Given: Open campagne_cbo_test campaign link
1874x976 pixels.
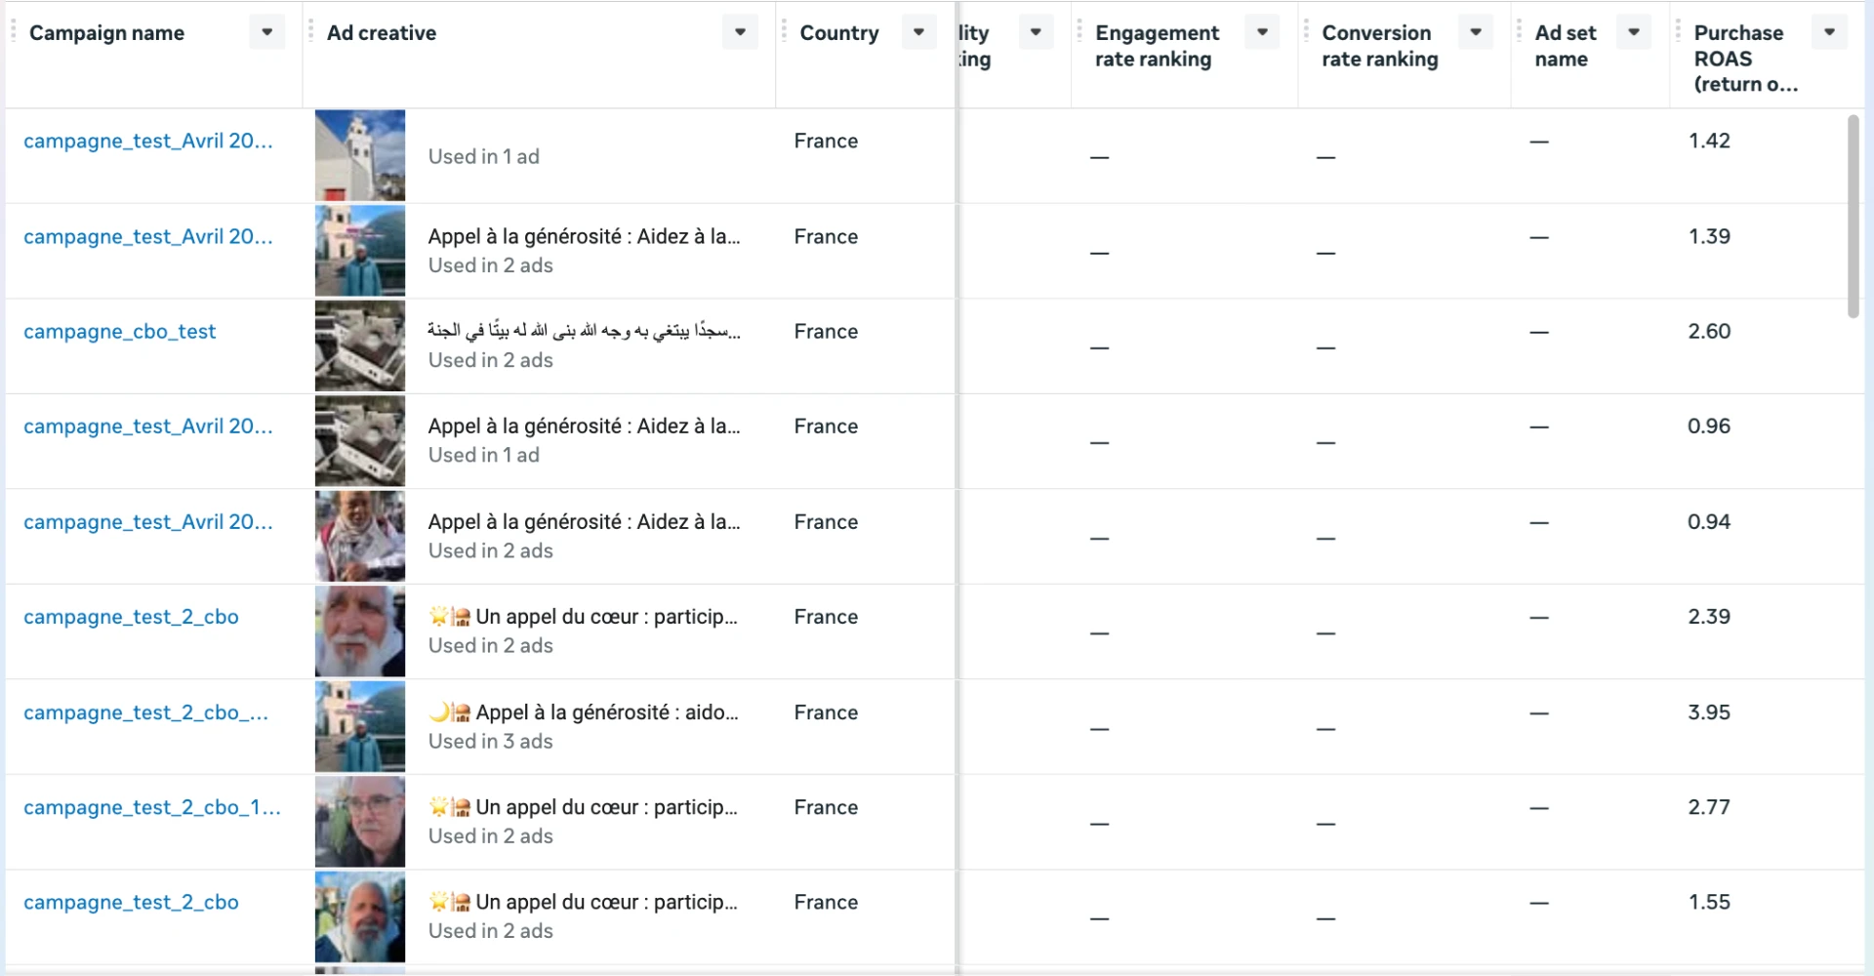Looking at the screenshot, I should (119, 332).
